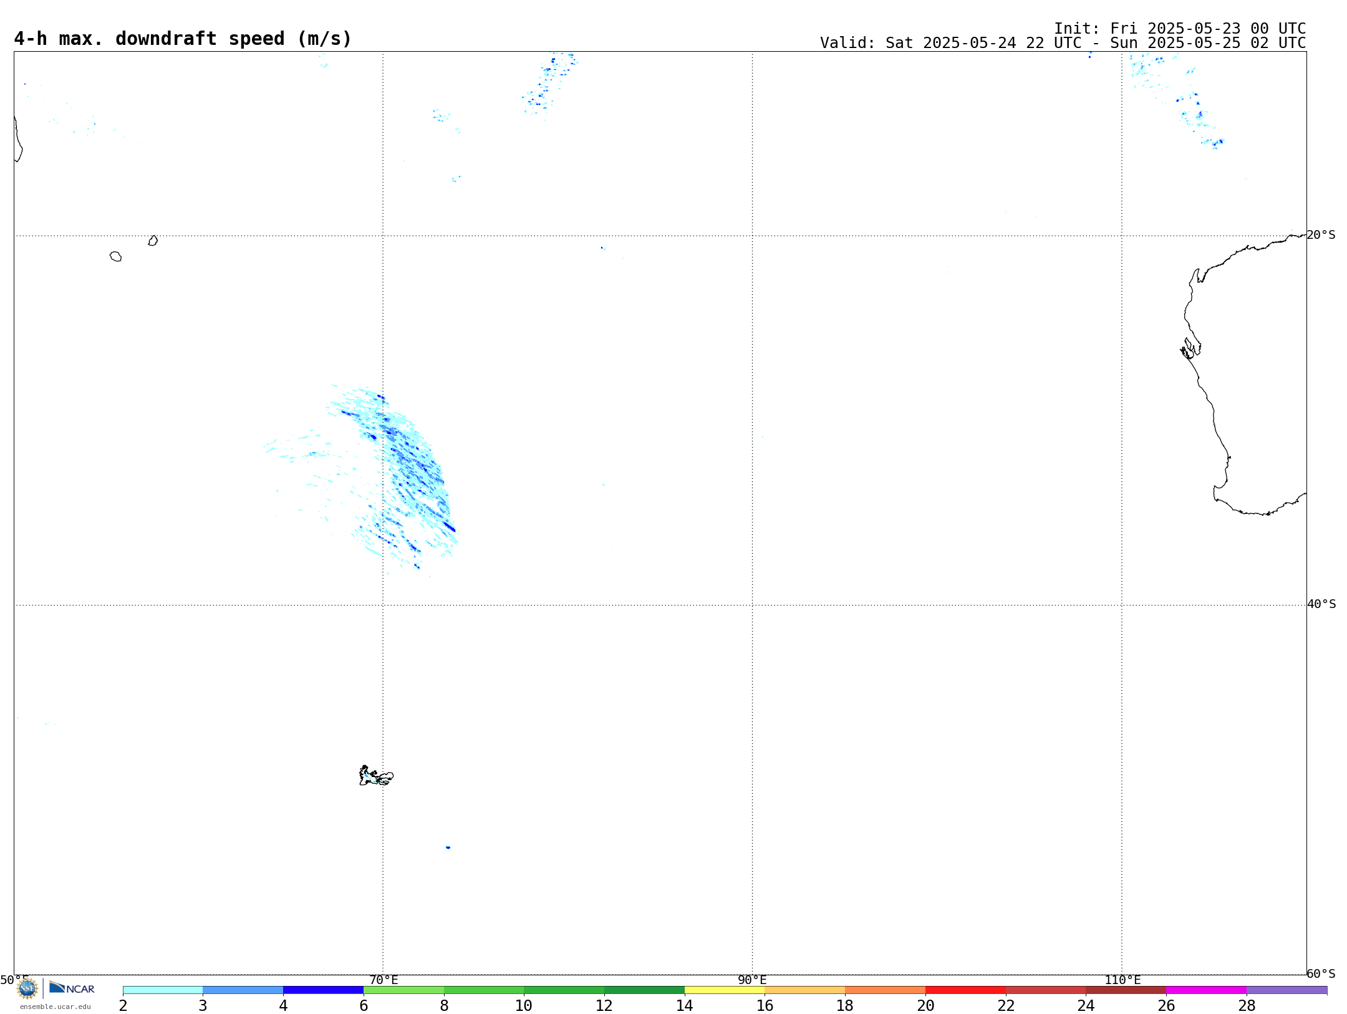1347x1014 pixels.
Task: Click colorbar tick label '6'
Action: (364, 1006)
